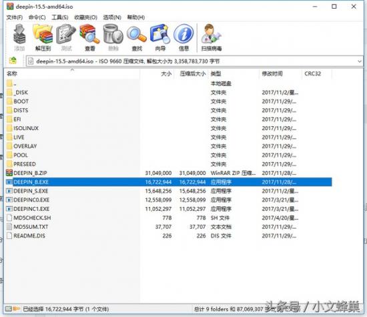The height and width of the screenshot is (317, 367).
Task: Click status text '已经选择 16,722,944 字节'
Action: pyautogui.click(x=53, y=309)
